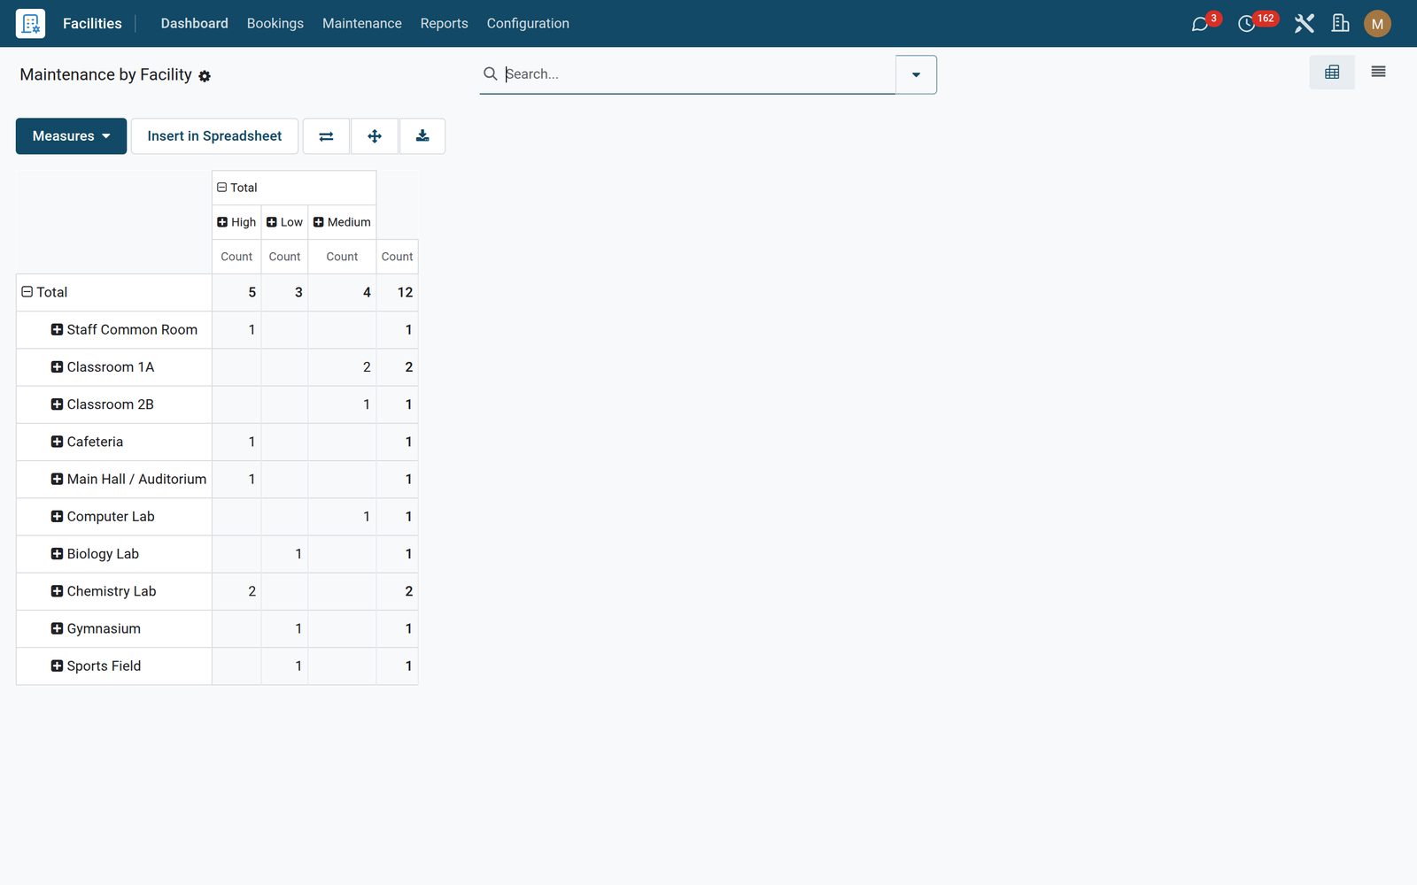The image size is (1417, 885).
Task: Open the Dashboard menu
Action: click(x=194, y=24)
